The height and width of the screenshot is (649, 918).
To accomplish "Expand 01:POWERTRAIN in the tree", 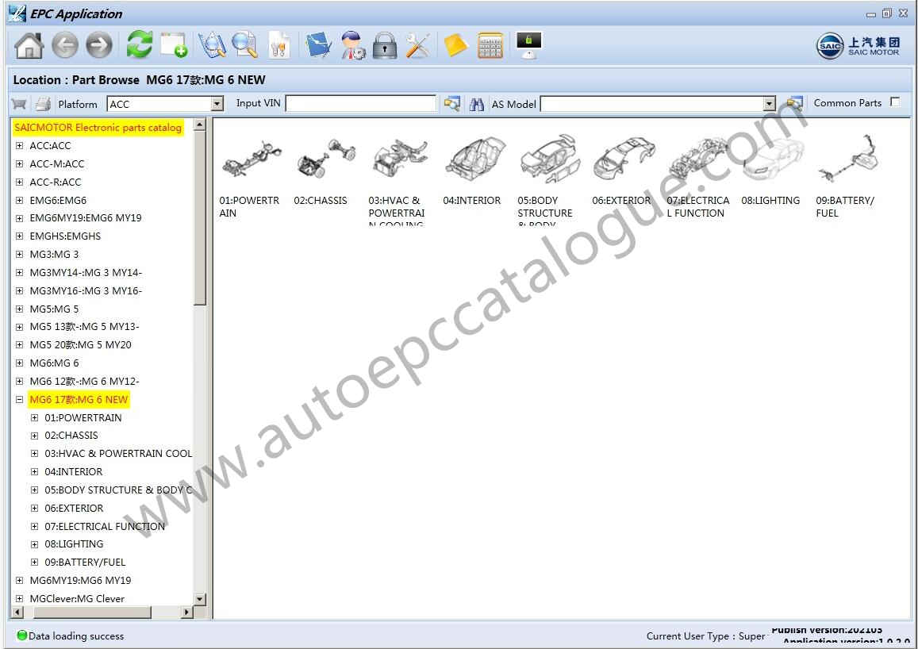I will point(35,418).
